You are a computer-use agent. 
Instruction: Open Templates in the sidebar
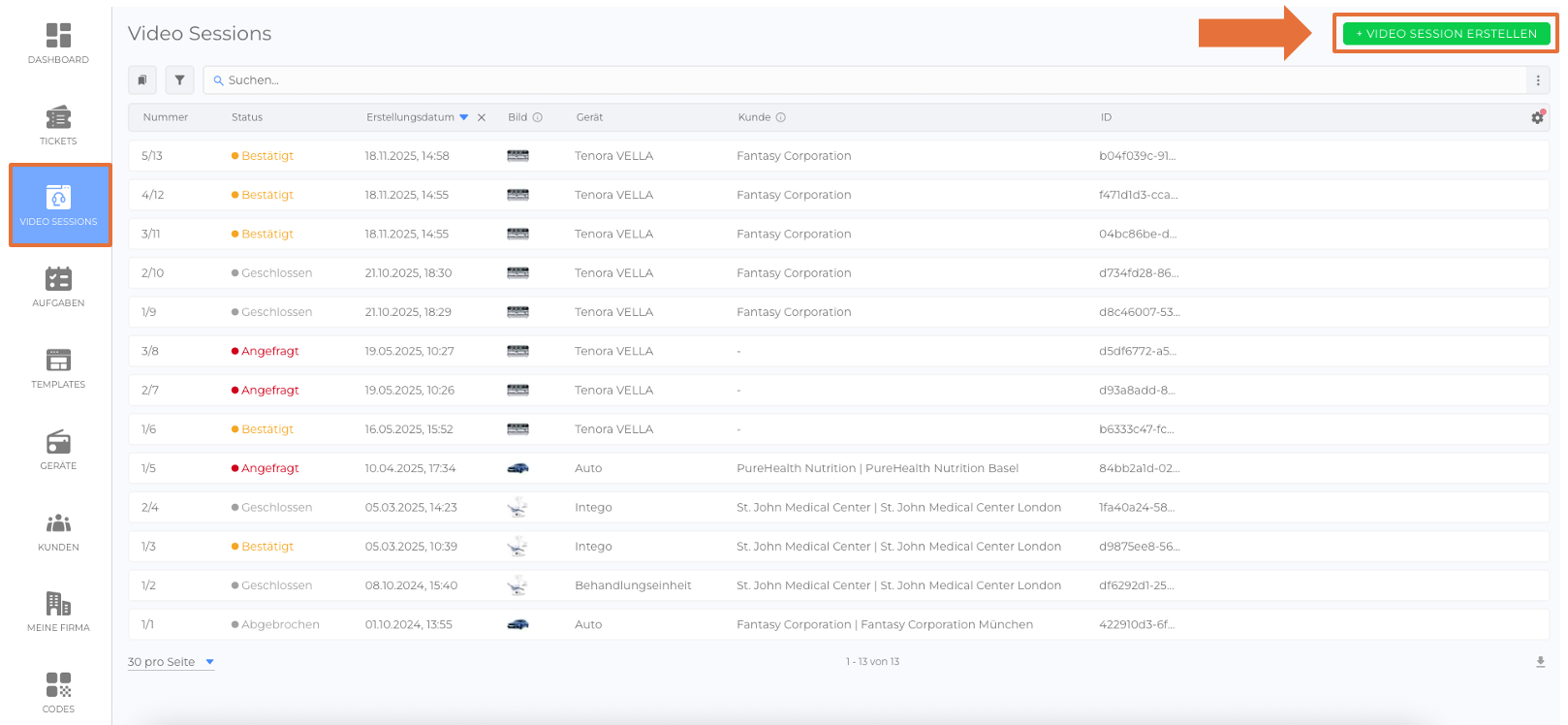point(58,368)
